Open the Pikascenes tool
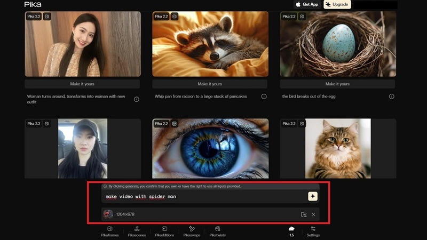This screenshot has height=240, width=427. 137,231
